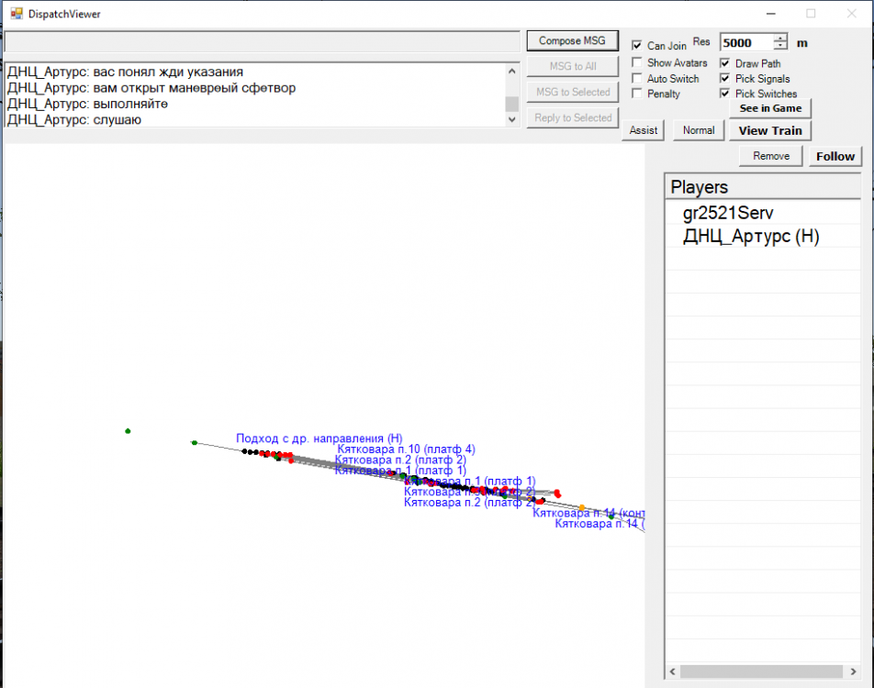The width and height of the screenshot is (874, 688).
Task: Toggle the Pick Signals checkbox
Action: click(x=725, y=79)
